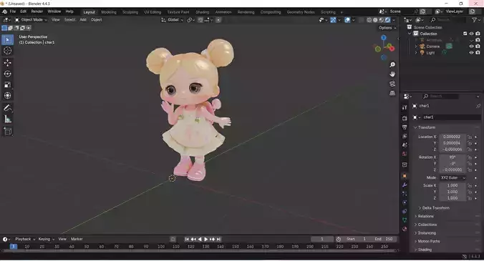Open the XYZ Euler rotation mode dropdown
Screen dimensions: 484x261
coord(452,178)
